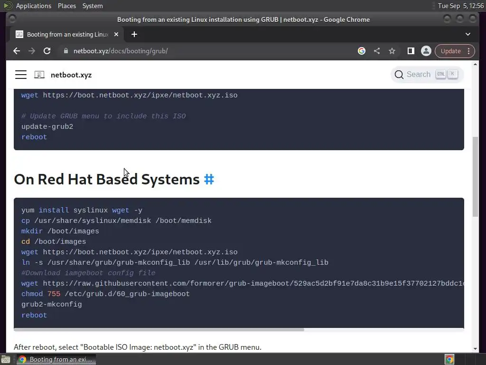Reload the netboot.xyz page
Screen dimensions: 486x365
tap(47, 51)
